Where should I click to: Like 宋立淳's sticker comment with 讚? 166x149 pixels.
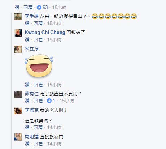tap(27, 85)
